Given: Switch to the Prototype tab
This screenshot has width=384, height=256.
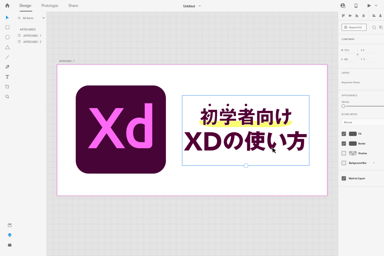Looking at the screenshot, I should point(50,6).
